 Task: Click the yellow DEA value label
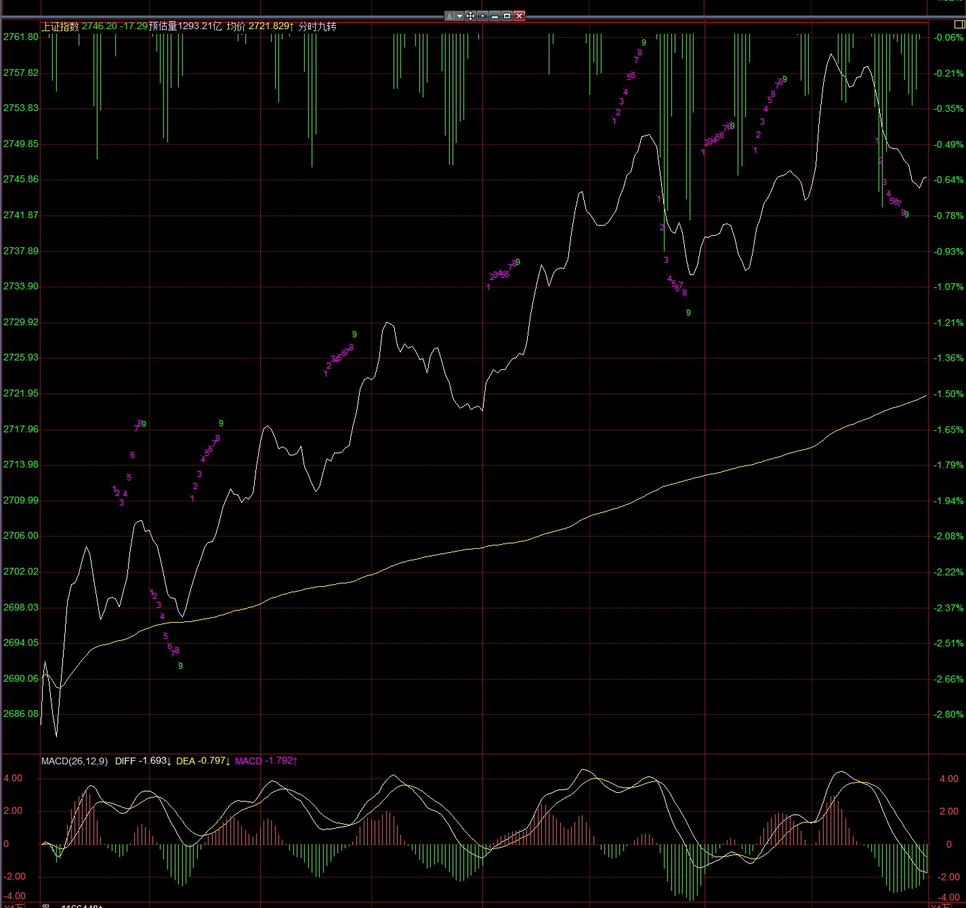[201, 761]
